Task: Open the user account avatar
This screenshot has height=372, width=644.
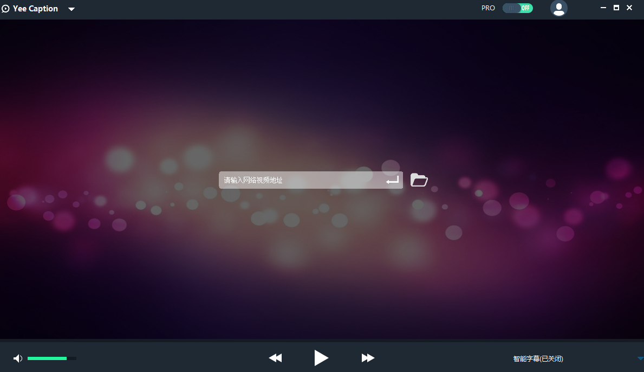Action: pos(558,8)
